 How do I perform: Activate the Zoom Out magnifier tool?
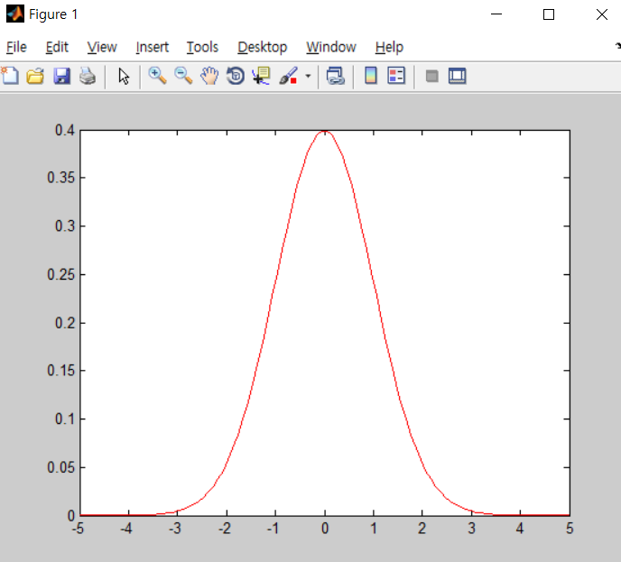pyautogui.click(x=183, y=76)
